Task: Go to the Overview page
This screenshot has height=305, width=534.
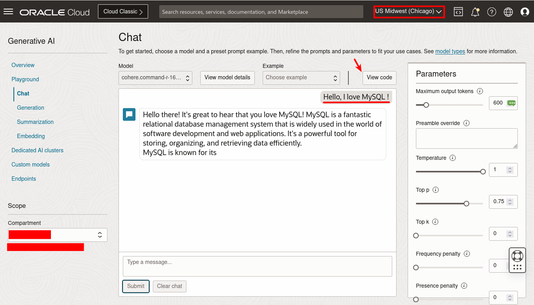Action: (23, 65)
